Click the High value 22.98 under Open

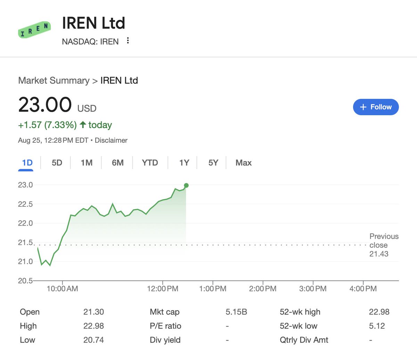tap(93, 326)
